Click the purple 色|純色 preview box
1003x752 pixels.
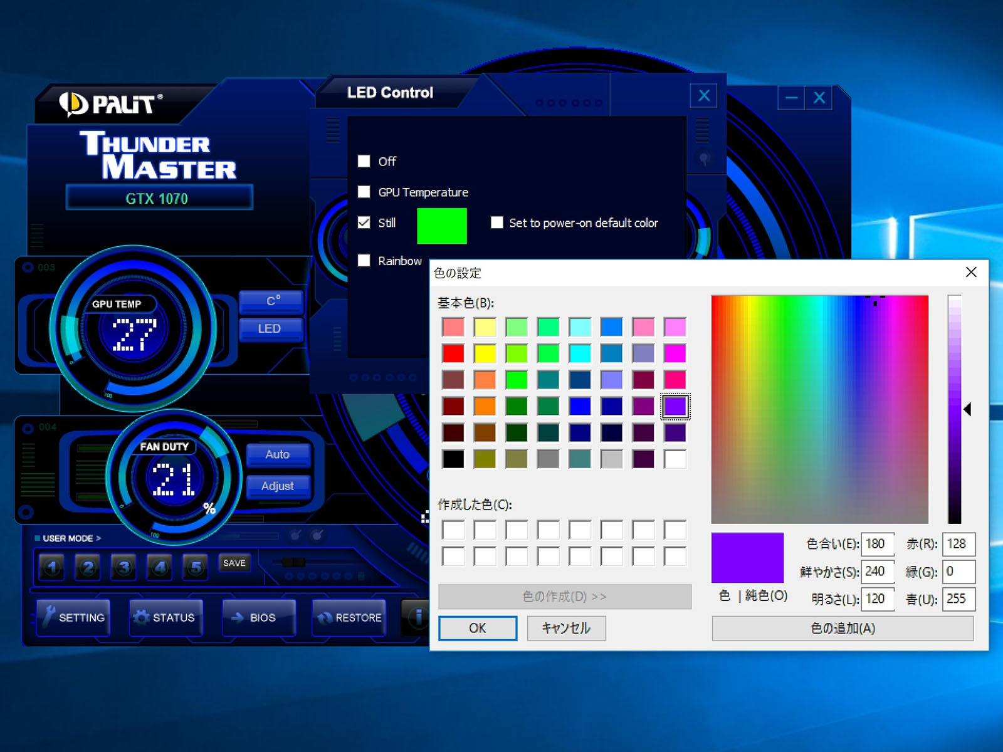[x=747, y=558]
